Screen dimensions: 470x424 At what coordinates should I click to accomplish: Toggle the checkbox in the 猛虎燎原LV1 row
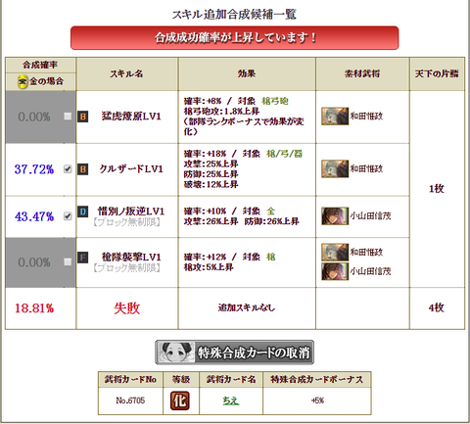[x=68, y=117]
